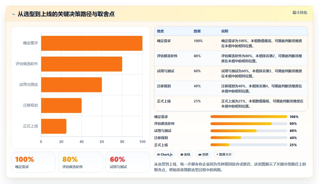Click the 试用与测试 progress bar at 60%
Viewport: 319px width, 184px height.
click(249, 131)
